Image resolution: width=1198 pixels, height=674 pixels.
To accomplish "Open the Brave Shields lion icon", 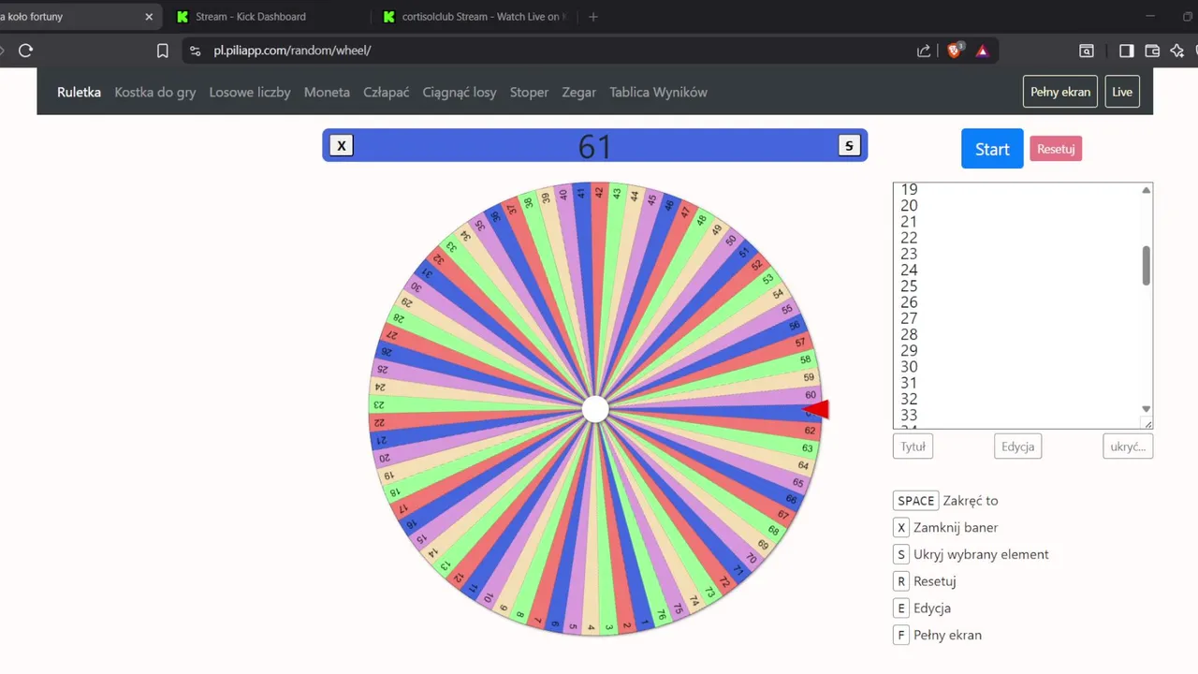I will tap(955, 51).
